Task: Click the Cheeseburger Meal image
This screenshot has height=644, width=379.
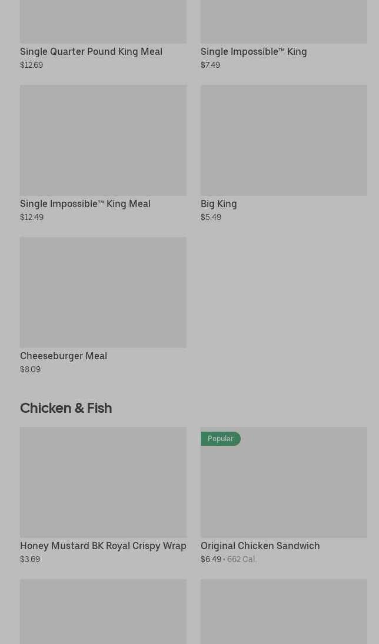Action: (x=103, y=292)
